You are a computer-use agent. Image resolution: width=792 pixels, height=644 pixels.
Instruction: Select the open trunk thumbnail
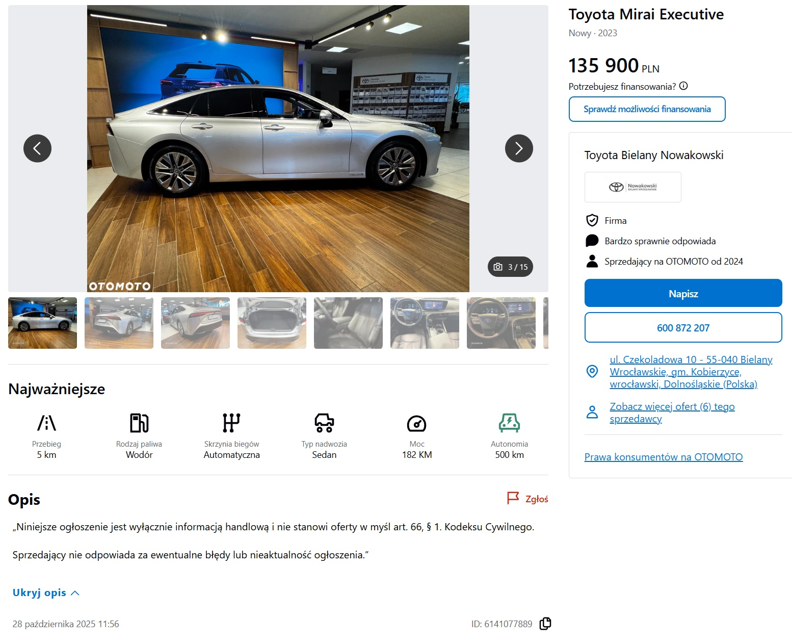[272, 323]
